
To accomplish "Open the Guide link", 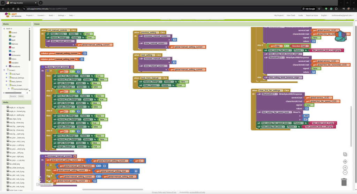I will [x=301, y=15].
